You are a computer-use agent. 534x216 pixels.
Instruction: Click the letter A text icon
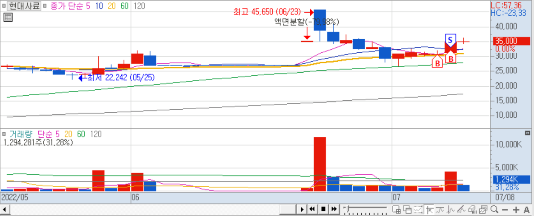coord(527,209)
